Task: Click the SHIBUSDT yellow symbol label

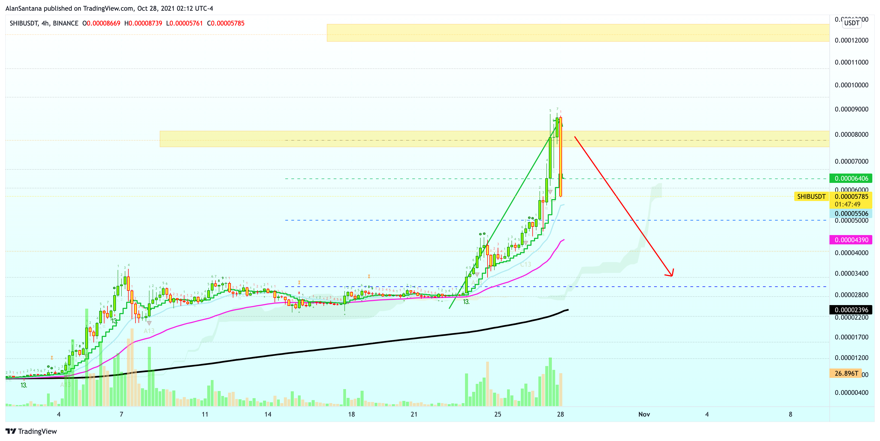Action: pos(811,196)
